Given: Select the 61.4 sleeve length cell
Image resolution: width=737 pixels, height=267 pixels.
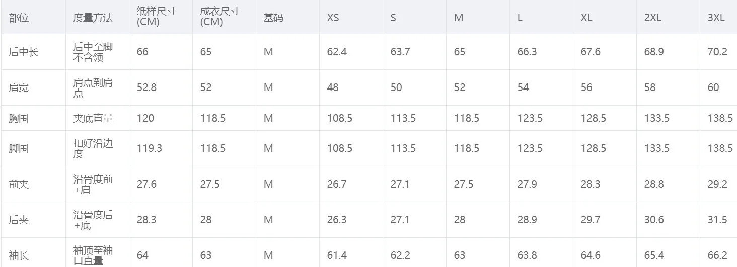Looking at the screenshot, I should click(337, 255).
